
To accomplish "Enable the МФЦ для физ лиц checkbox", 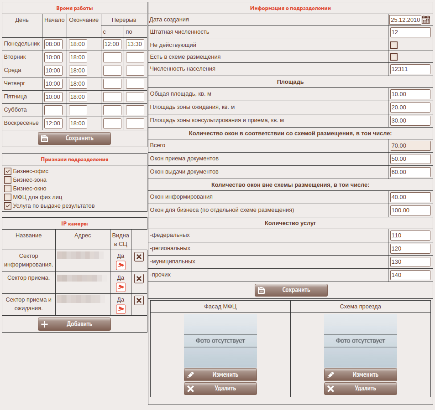I will tap(8, 197).
